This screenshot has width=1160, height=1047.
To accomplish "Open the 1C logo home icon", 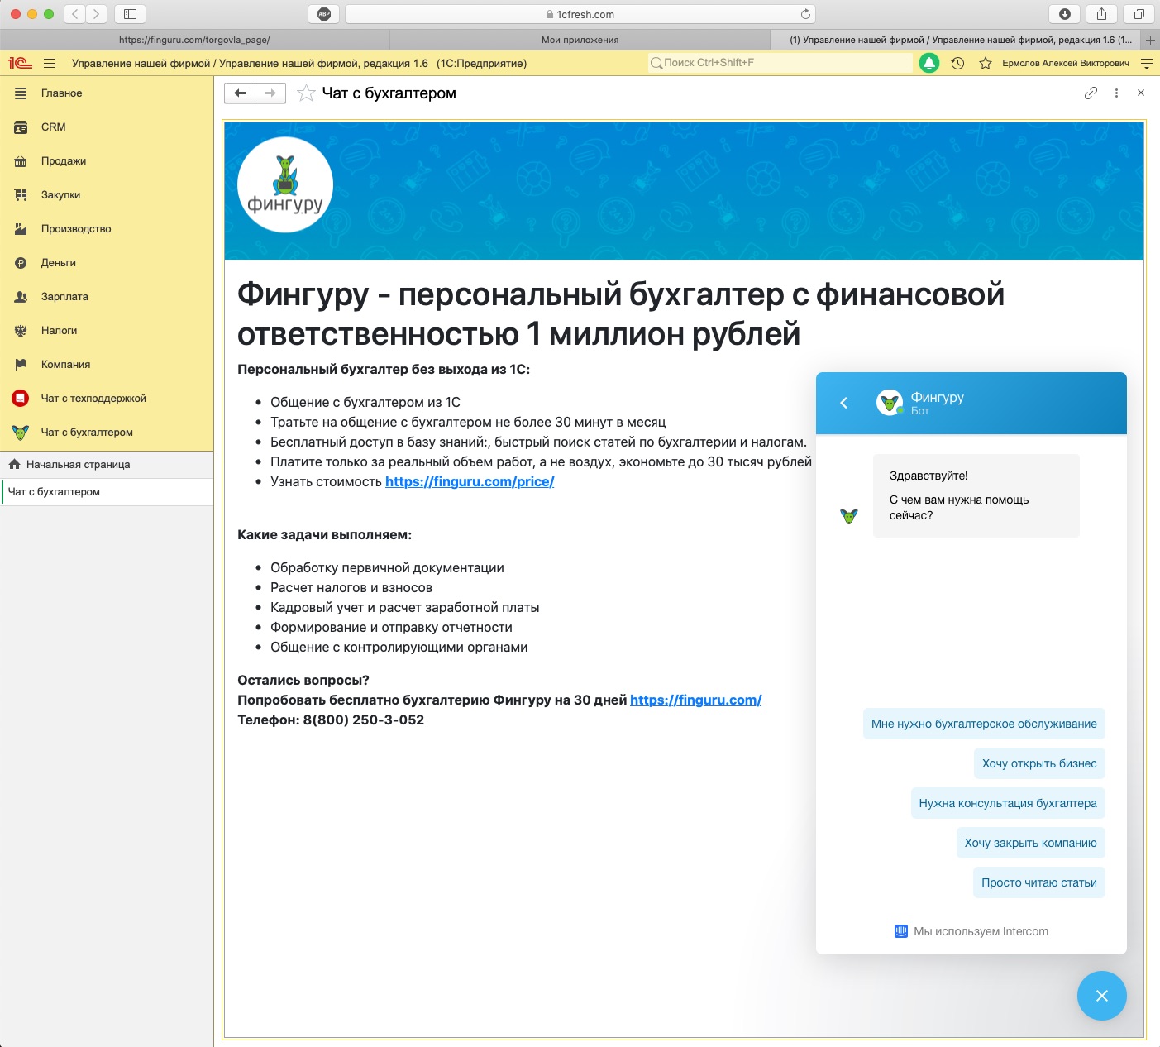I will tap(20, 63).
